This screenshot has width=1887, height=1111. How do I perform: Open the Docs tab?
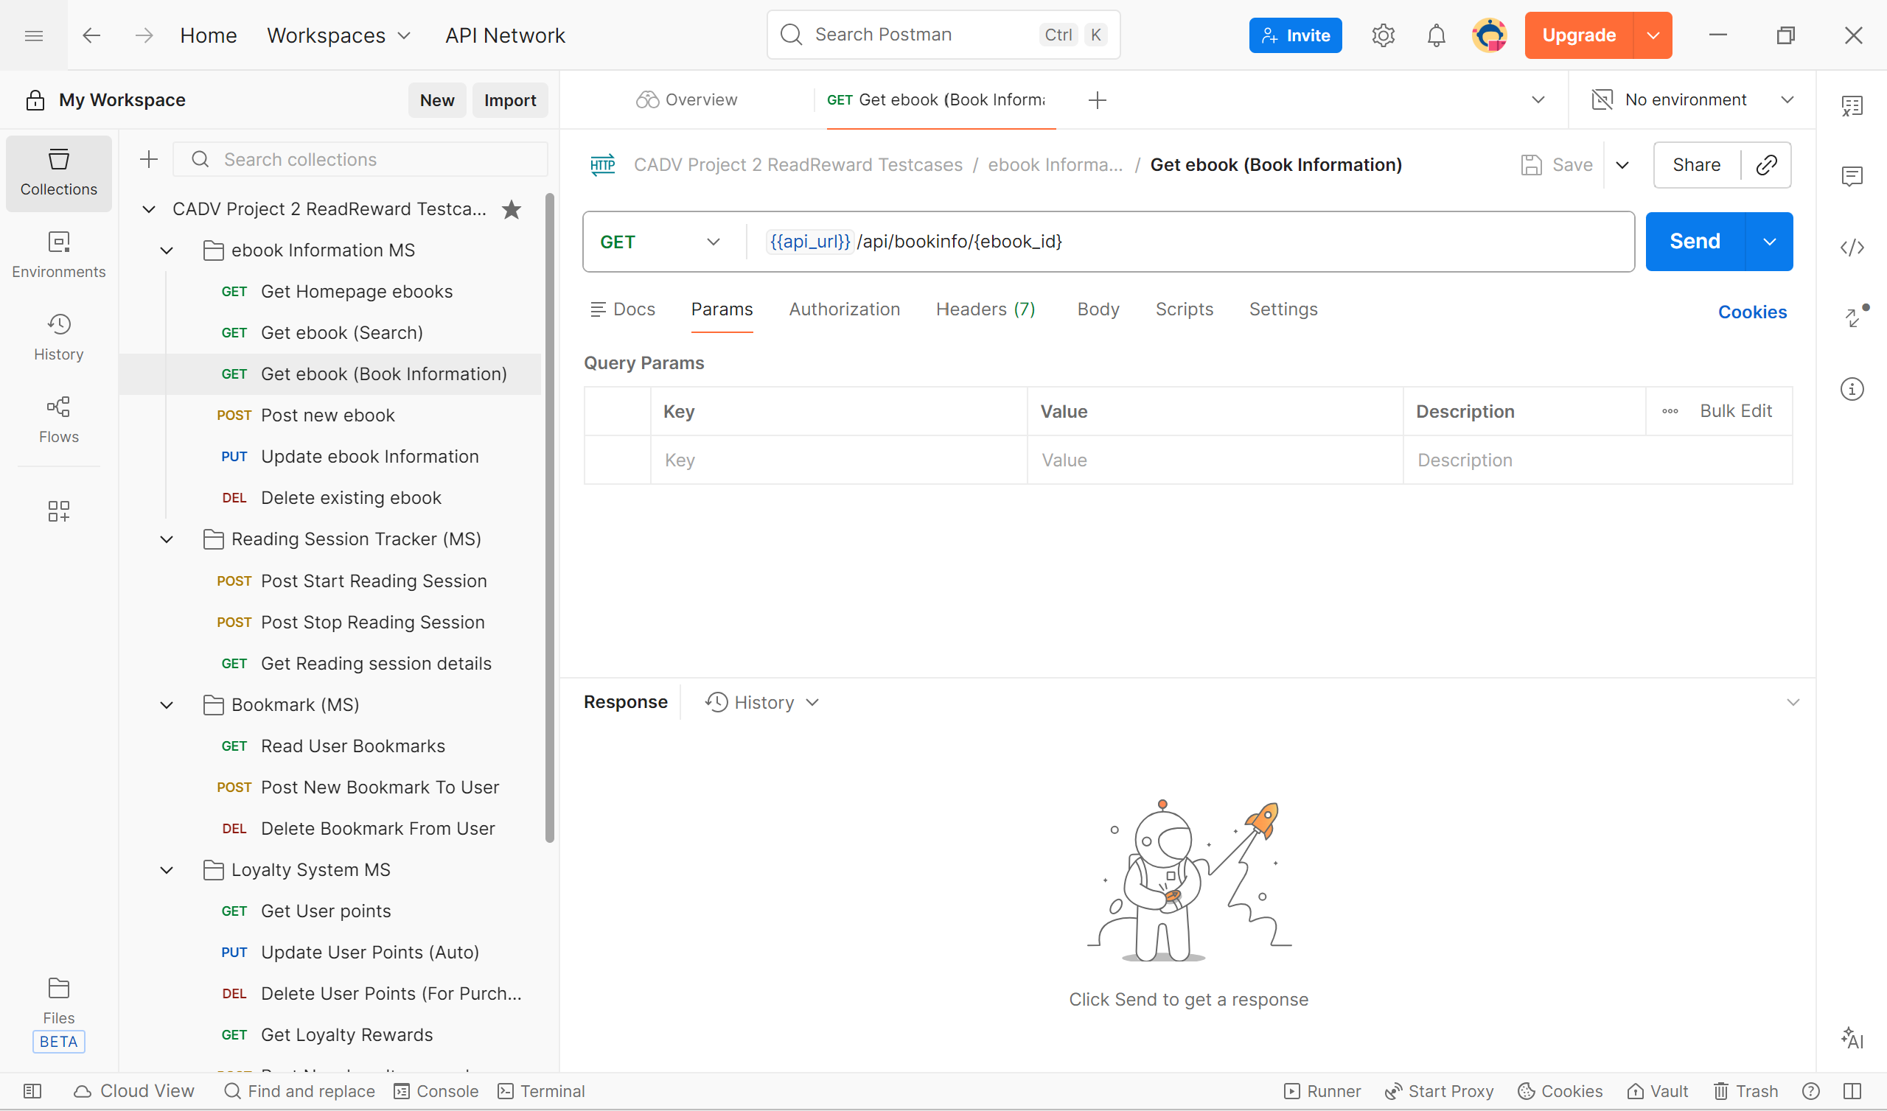pyautogui.click(x=621, y=310)
